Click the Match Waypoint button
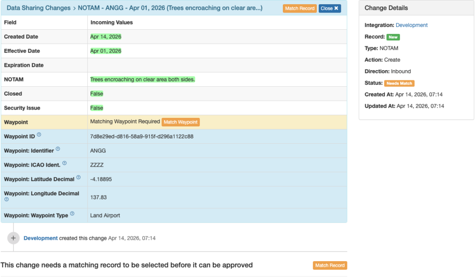Viewport: 475px width, 277px height. 180,122
